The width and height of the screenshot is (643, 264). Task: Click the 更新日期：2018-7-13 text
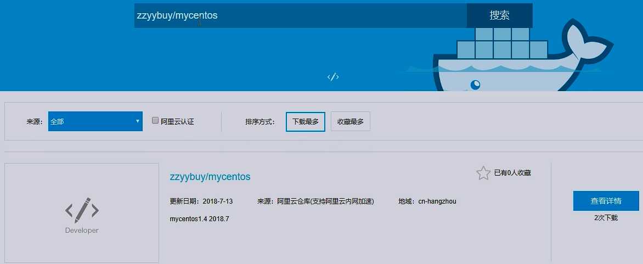click(201, 201)
